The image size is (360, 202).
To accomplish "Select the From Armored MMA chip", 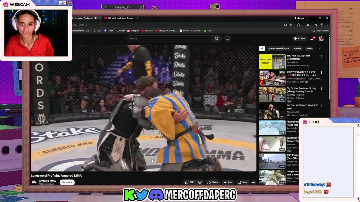I will point(278,49).
